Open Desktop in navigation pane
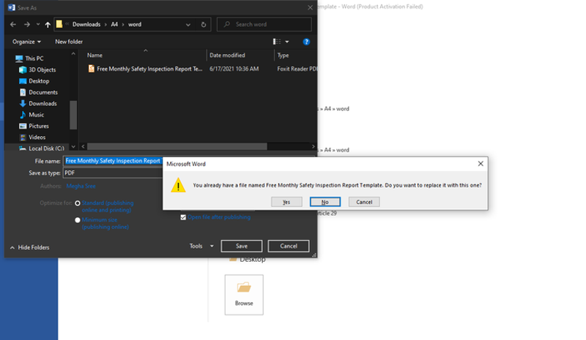 (x=39, y=81)
